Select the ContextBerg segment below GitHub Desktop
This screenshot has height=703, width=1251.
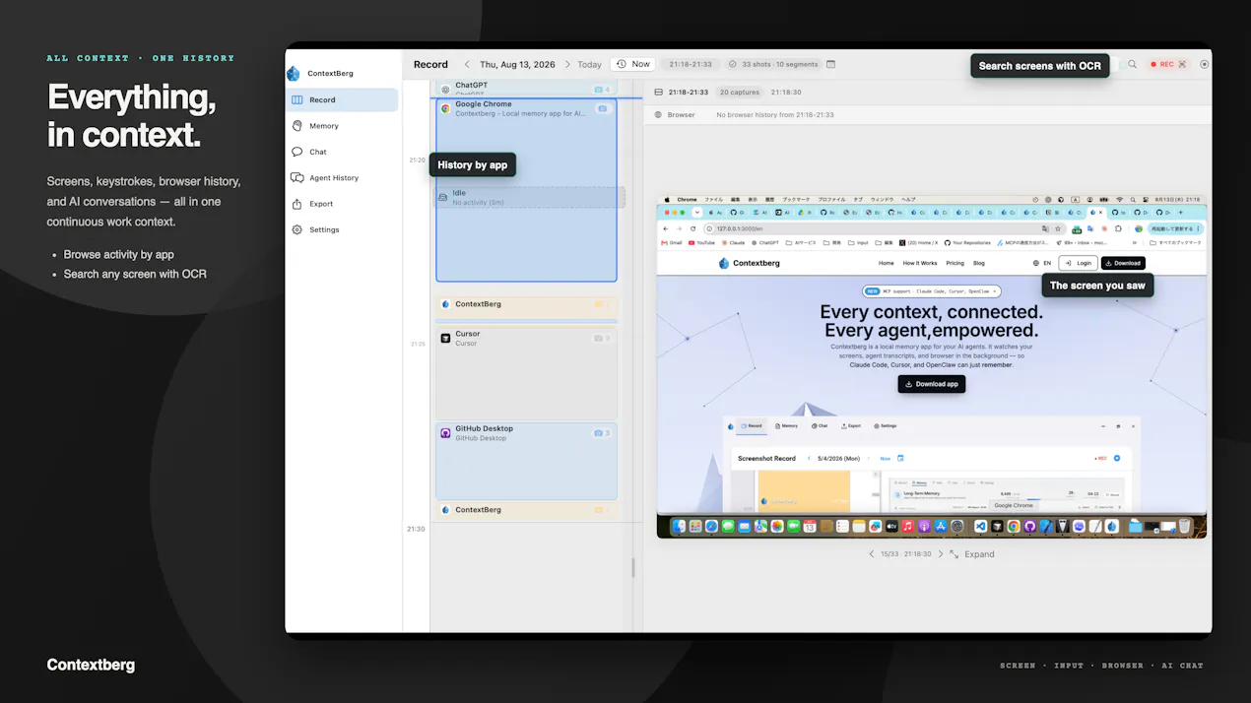tap(526, 511)
